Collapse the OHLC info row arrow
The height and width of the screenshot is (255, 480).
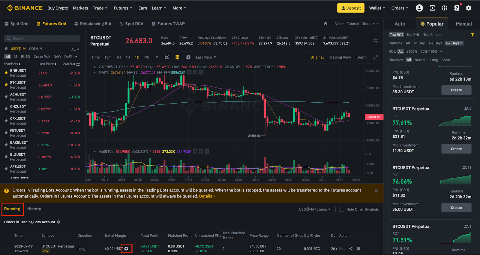click(95, 67)
